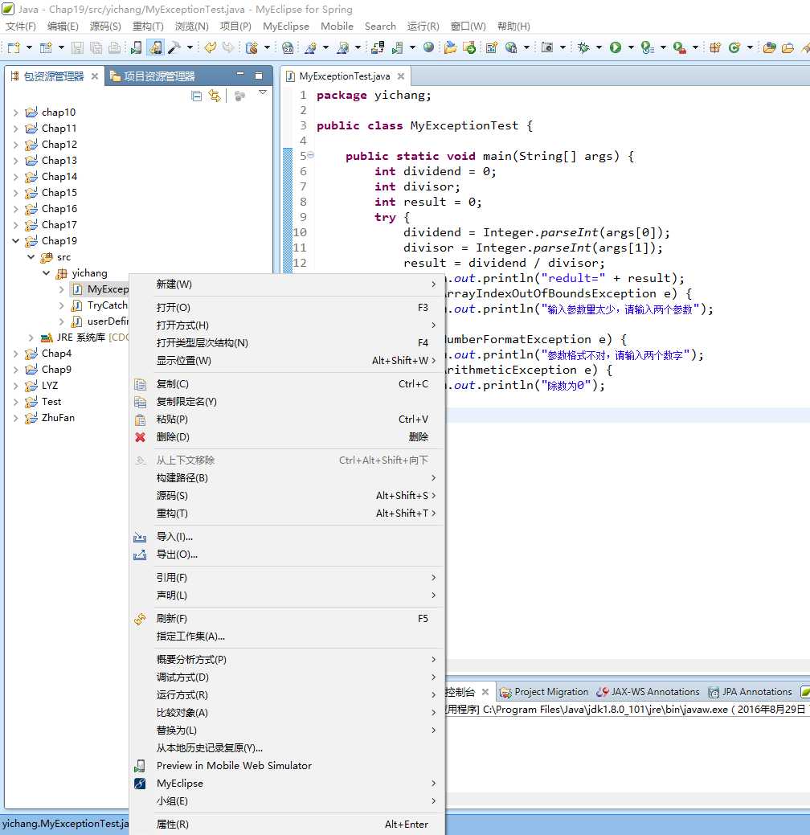
Task: Open the Run dropdown arrow
Action: point(631,48)
